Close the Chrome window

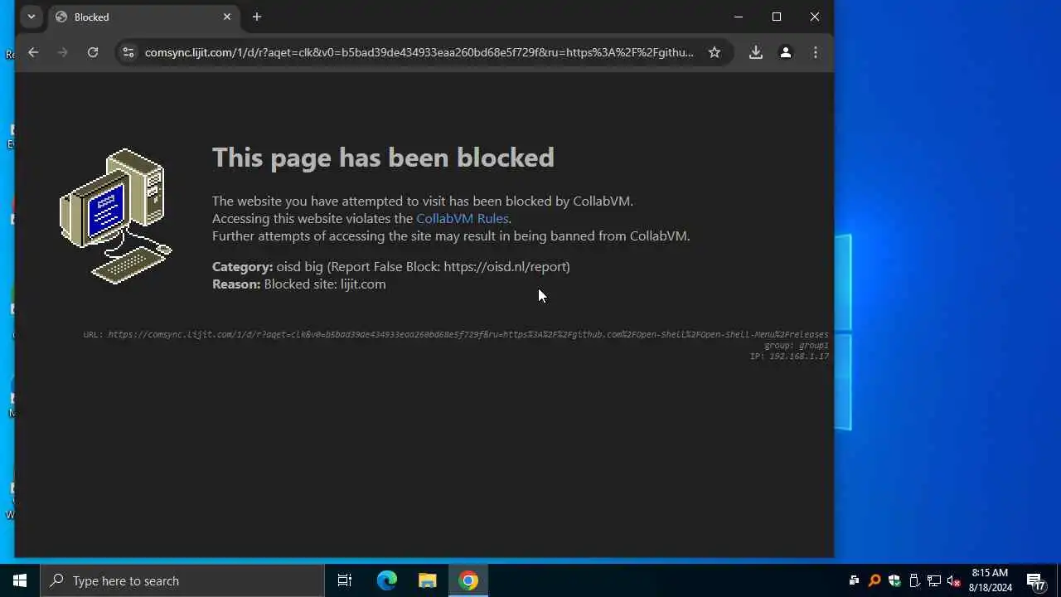coord(815,17)
